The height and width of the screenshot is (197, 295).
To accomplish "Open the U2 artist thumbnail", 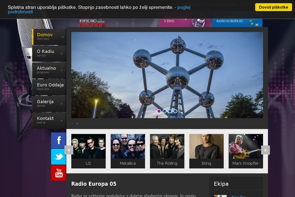I will click(88, 146).
